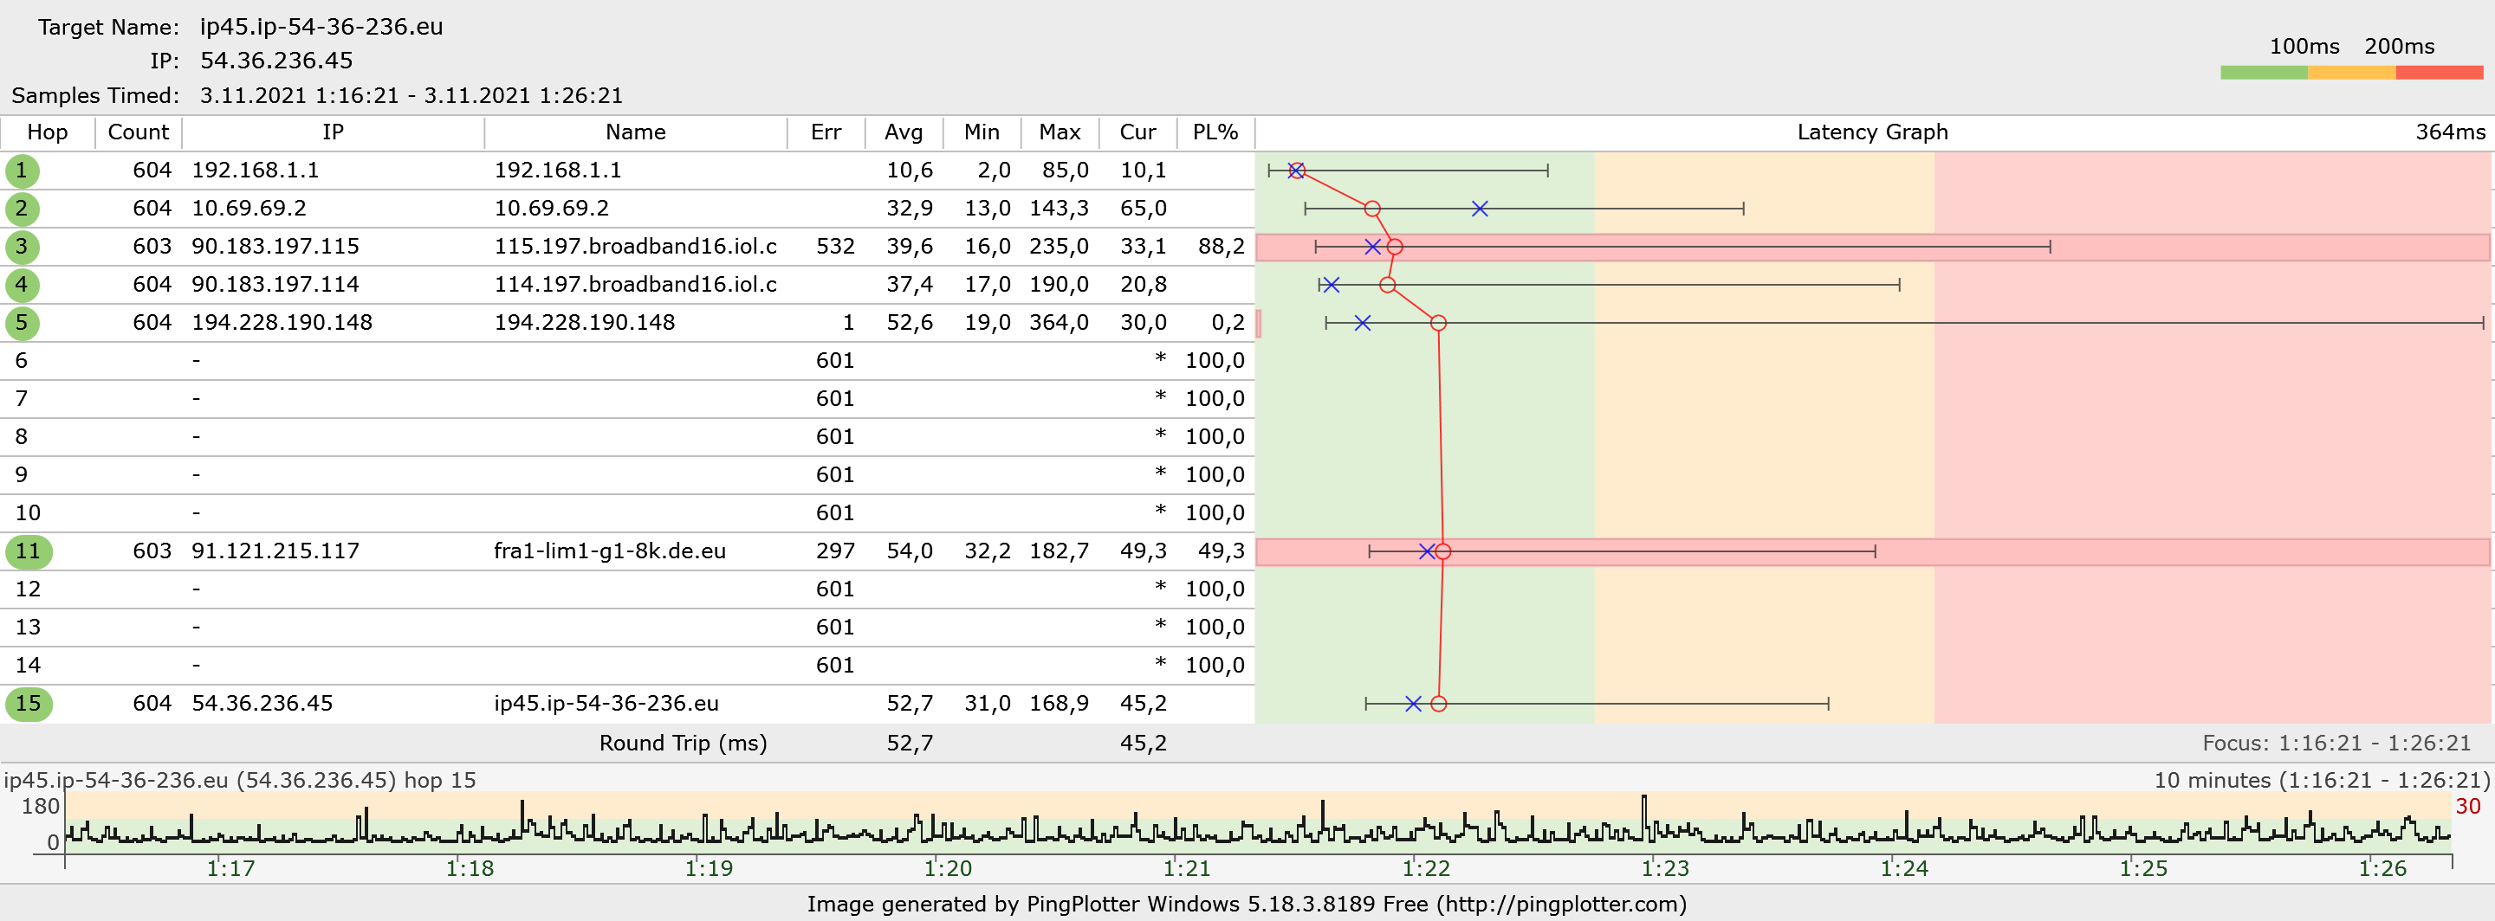
Task: Click the blue X marker on hop 2 graph
Action: point(1479,209)
